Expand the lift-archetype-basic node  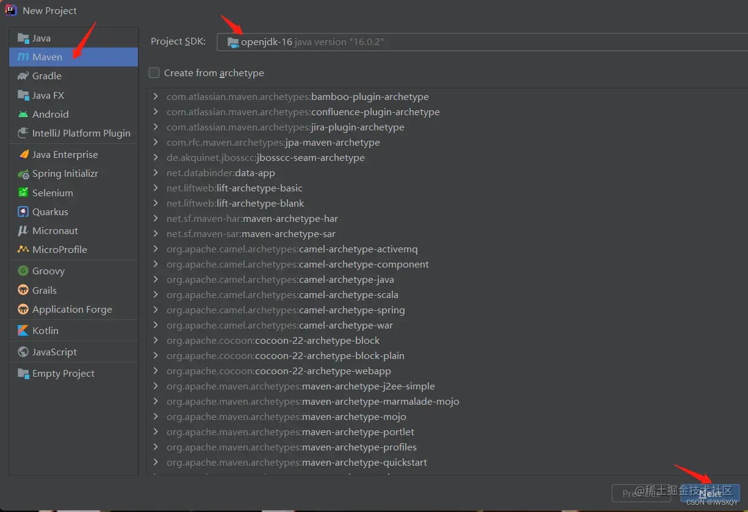[156, 188]
